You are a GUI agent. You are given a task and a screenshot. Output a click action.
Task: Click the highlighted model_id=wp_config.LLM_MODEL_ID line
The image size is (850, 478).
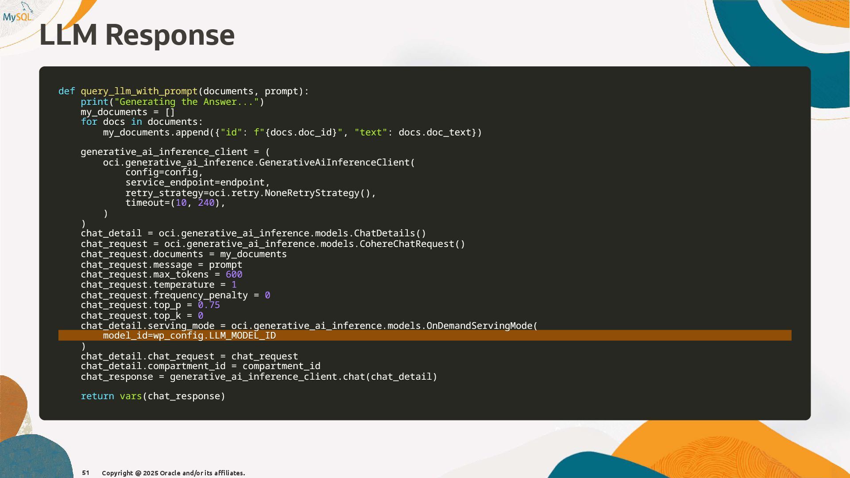tap(189, 335)
